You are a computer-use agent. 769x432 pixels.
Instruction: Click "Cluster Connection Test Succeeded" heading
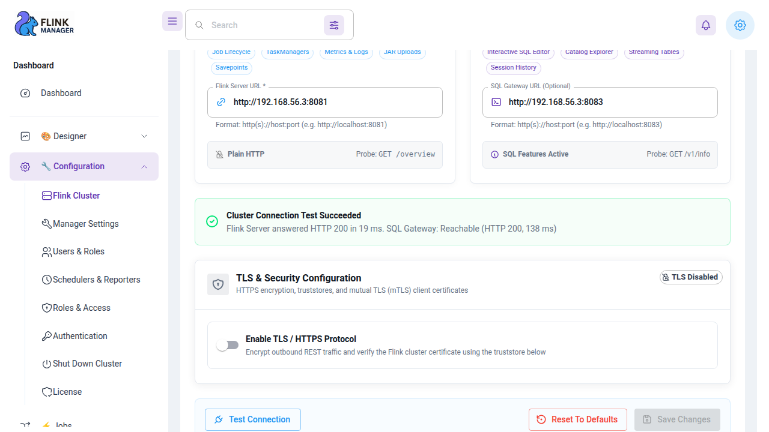click(x=294, y=215)
